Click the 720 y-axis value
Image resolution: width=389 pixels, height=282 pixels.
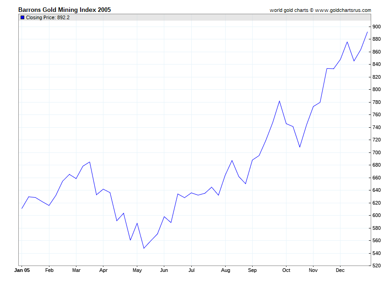click(376, 140)
